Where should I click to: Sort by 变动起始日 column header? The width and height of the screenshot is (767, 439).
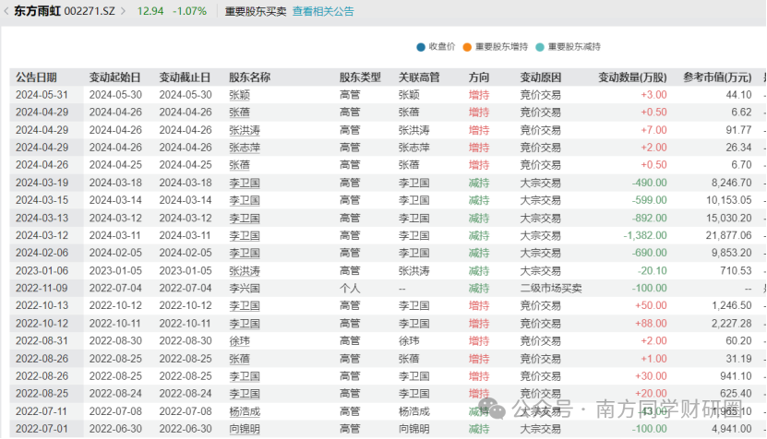pos(114,77)
